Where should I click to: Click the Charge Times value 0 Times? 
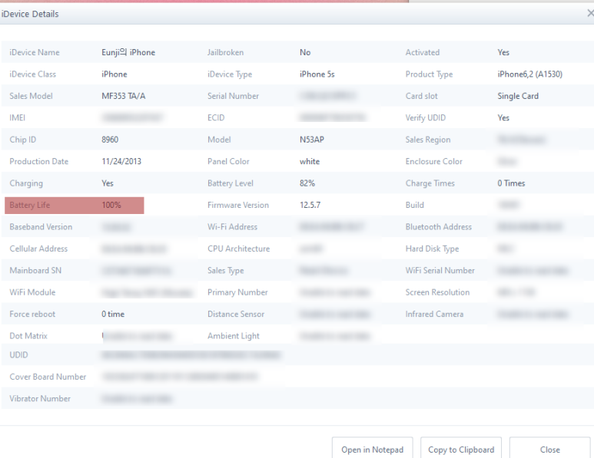tap(511, 183)
